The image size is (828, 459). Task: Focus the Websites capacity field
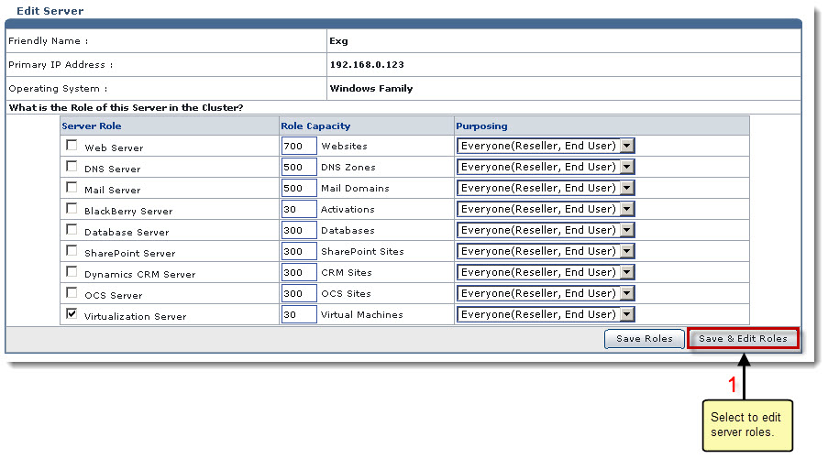pos(299,147)
